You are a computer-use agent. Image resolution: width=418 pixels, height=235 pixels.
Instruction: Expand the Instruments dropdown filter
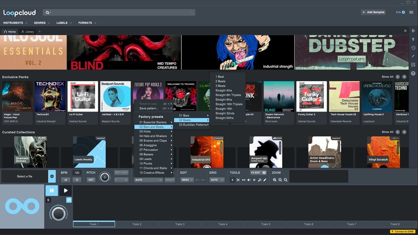tap(16, 23)
